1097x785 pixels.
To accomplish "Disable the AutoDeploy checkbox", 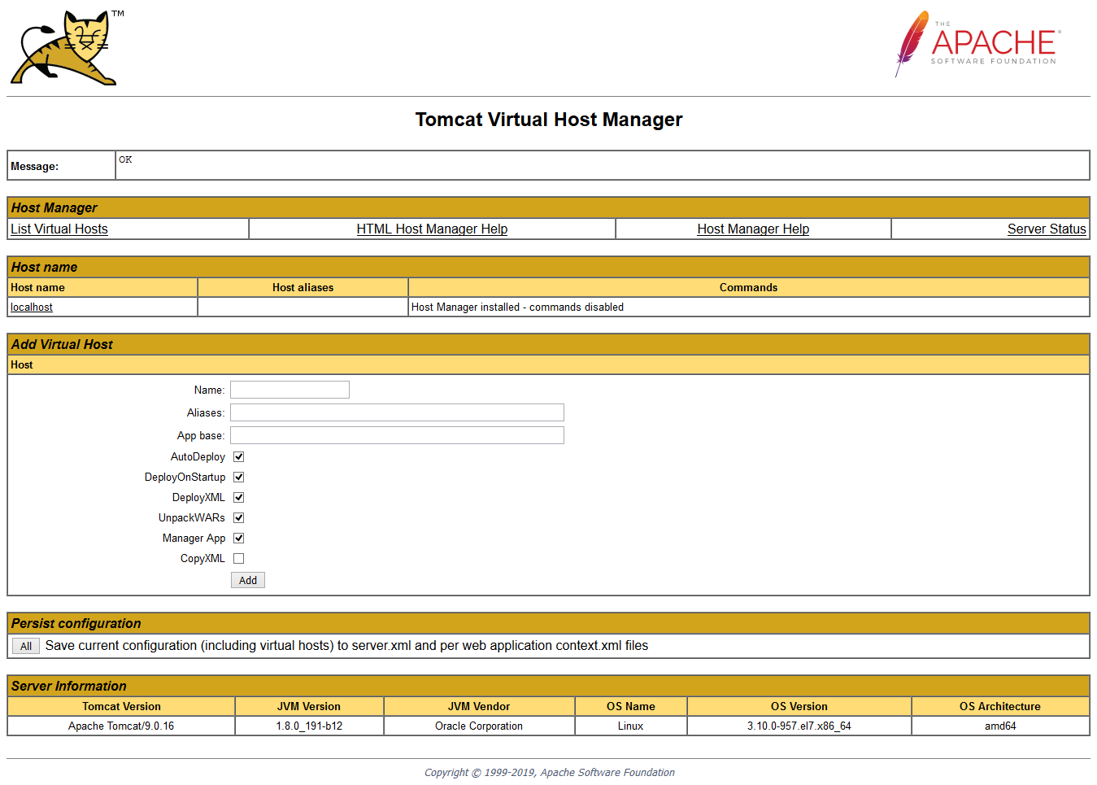I will point(238,456).
